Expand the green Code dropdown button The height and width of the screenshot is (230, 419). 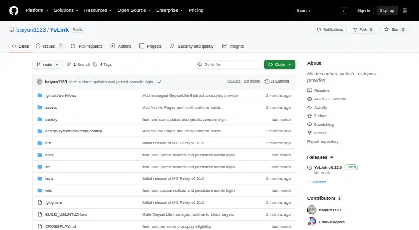(x=280, y=65)
